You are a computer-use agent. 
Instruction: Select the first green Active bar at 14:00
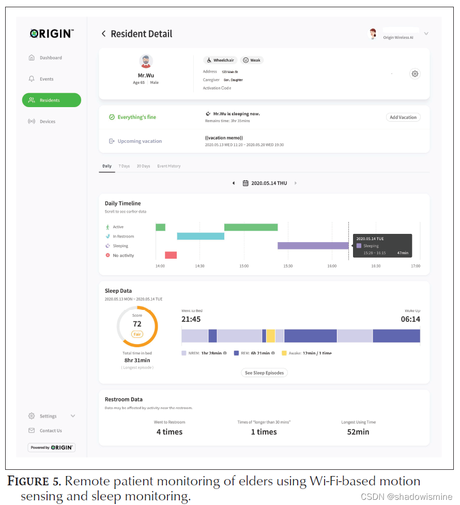pyautogui.click(x=161, y=227)
